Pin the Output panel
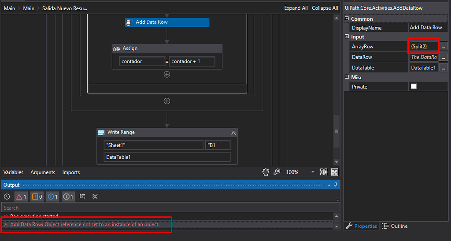451x241 pixels. (336, 185)
